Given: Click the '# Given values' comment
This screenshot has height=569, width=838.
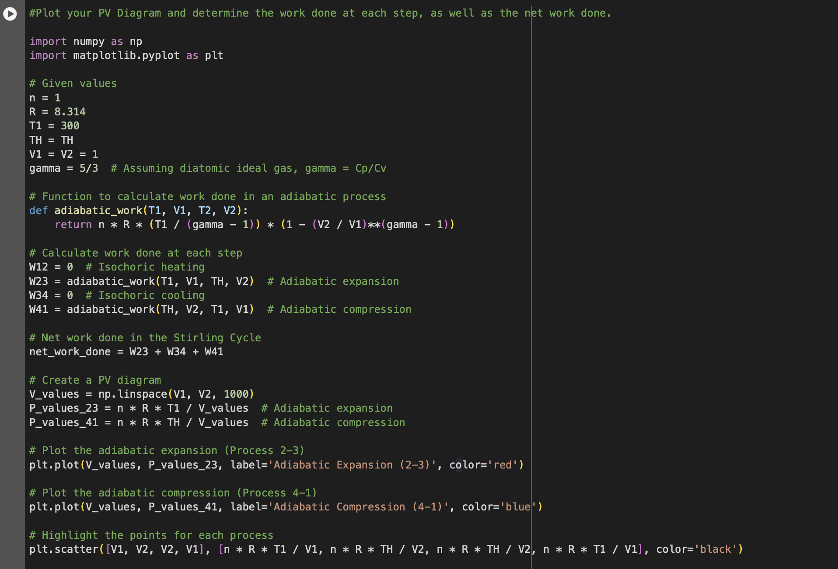Looking at the screenshot, I should (x=73, y=83).
